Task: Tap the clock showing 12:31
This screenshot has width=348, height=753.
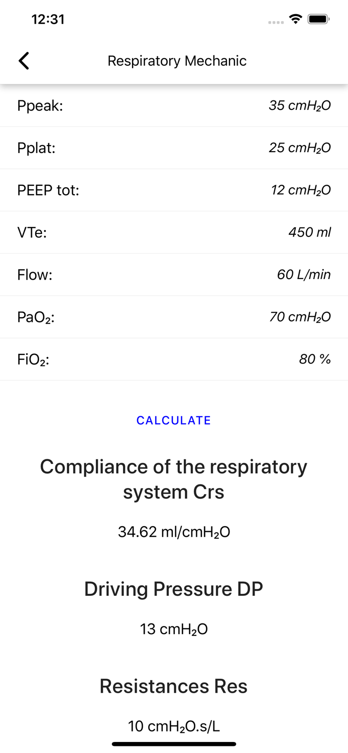Action: click(48, 19)
